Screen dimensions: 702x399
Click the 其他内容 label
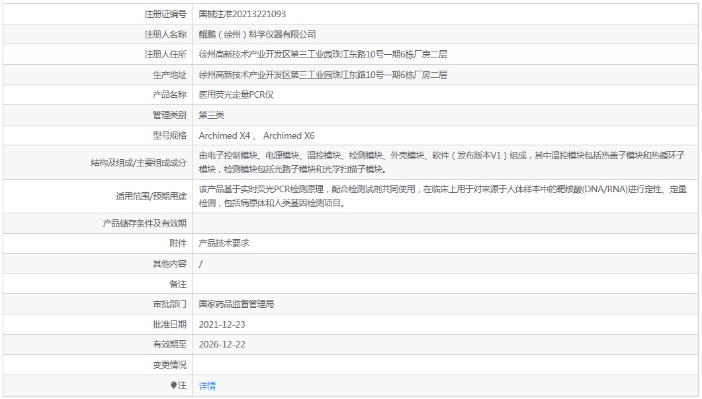169,264
